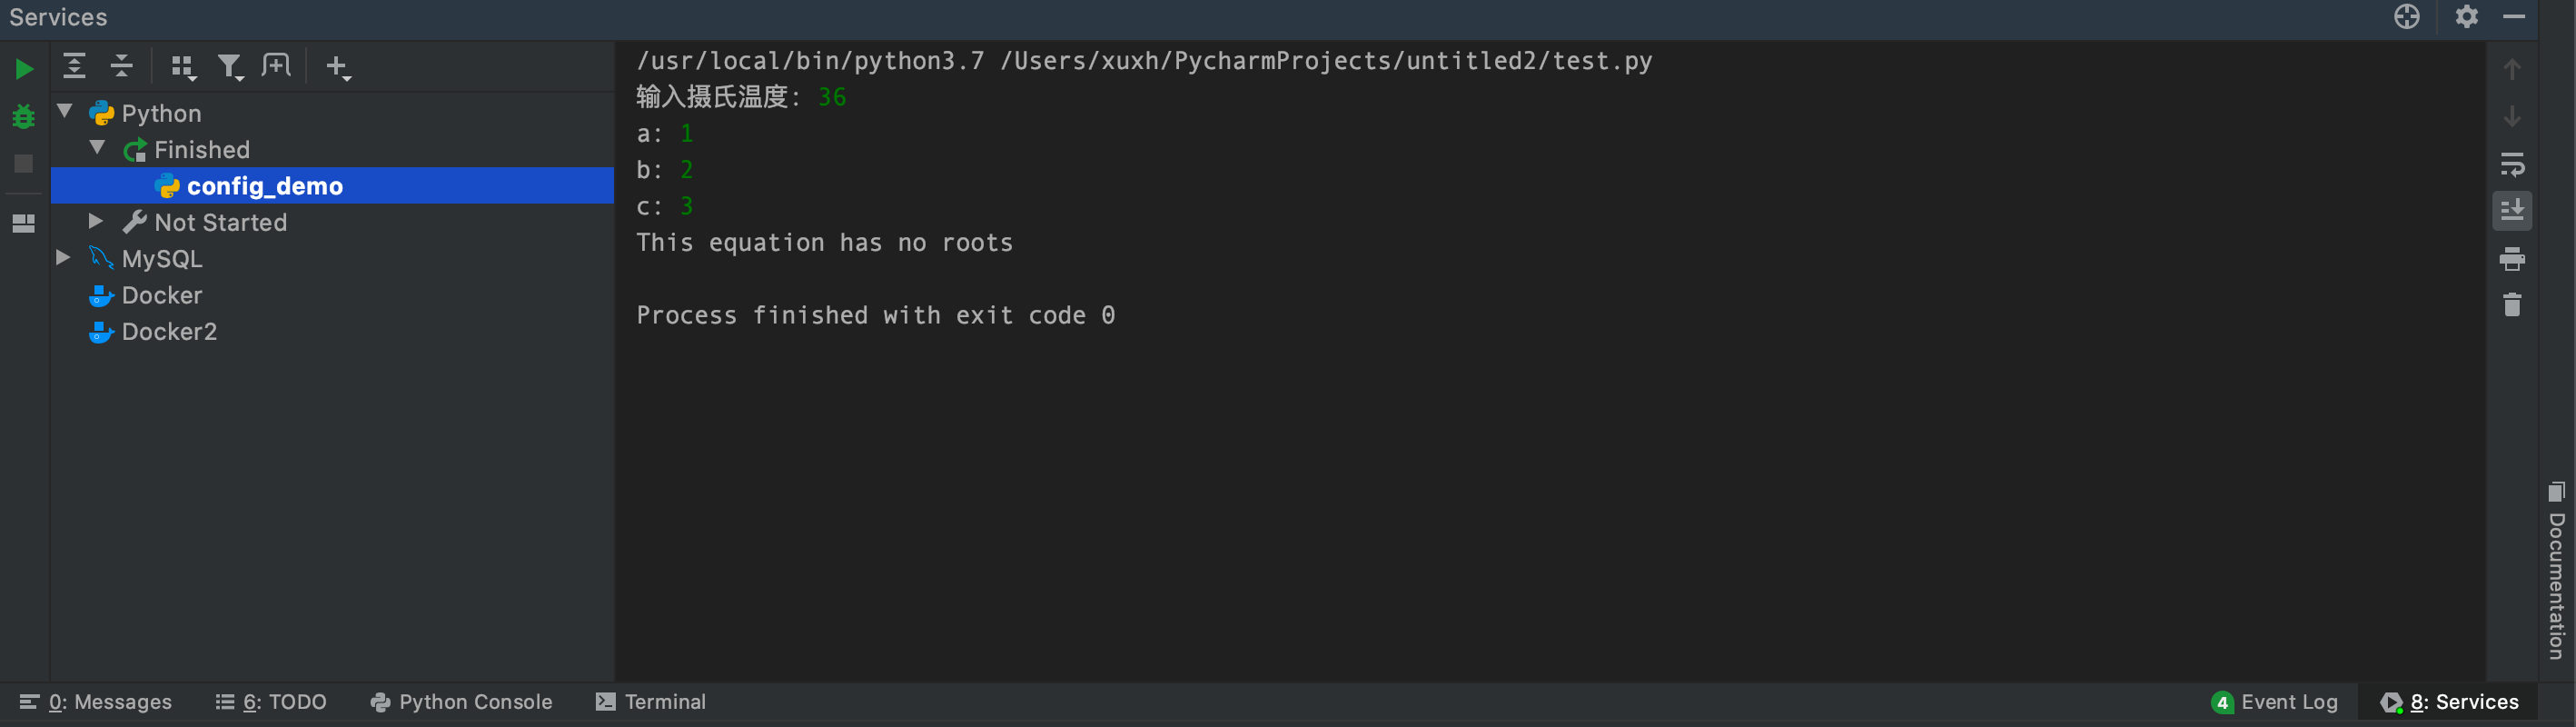The image size is (2576, 727).
Task: Collapse the Python tree node
Action: pyautogui.click(x=65, y=111)
